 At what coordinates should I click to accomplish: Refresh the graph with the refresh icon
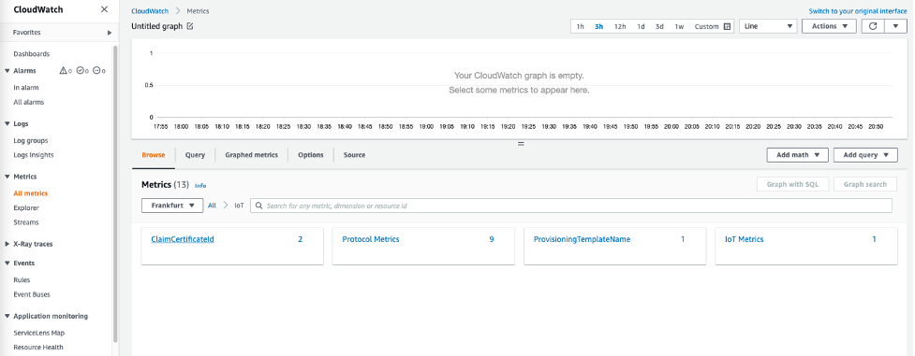(x=873, y=26)
